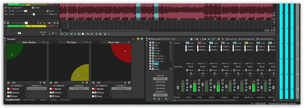Screen dimensions: 304x108
Task: Start recording with the transport Record button
Action: [62, 34]
